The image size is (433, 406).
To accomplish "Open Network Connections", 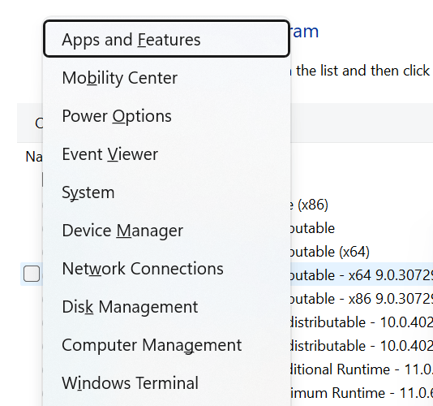I will coord(166,269).
